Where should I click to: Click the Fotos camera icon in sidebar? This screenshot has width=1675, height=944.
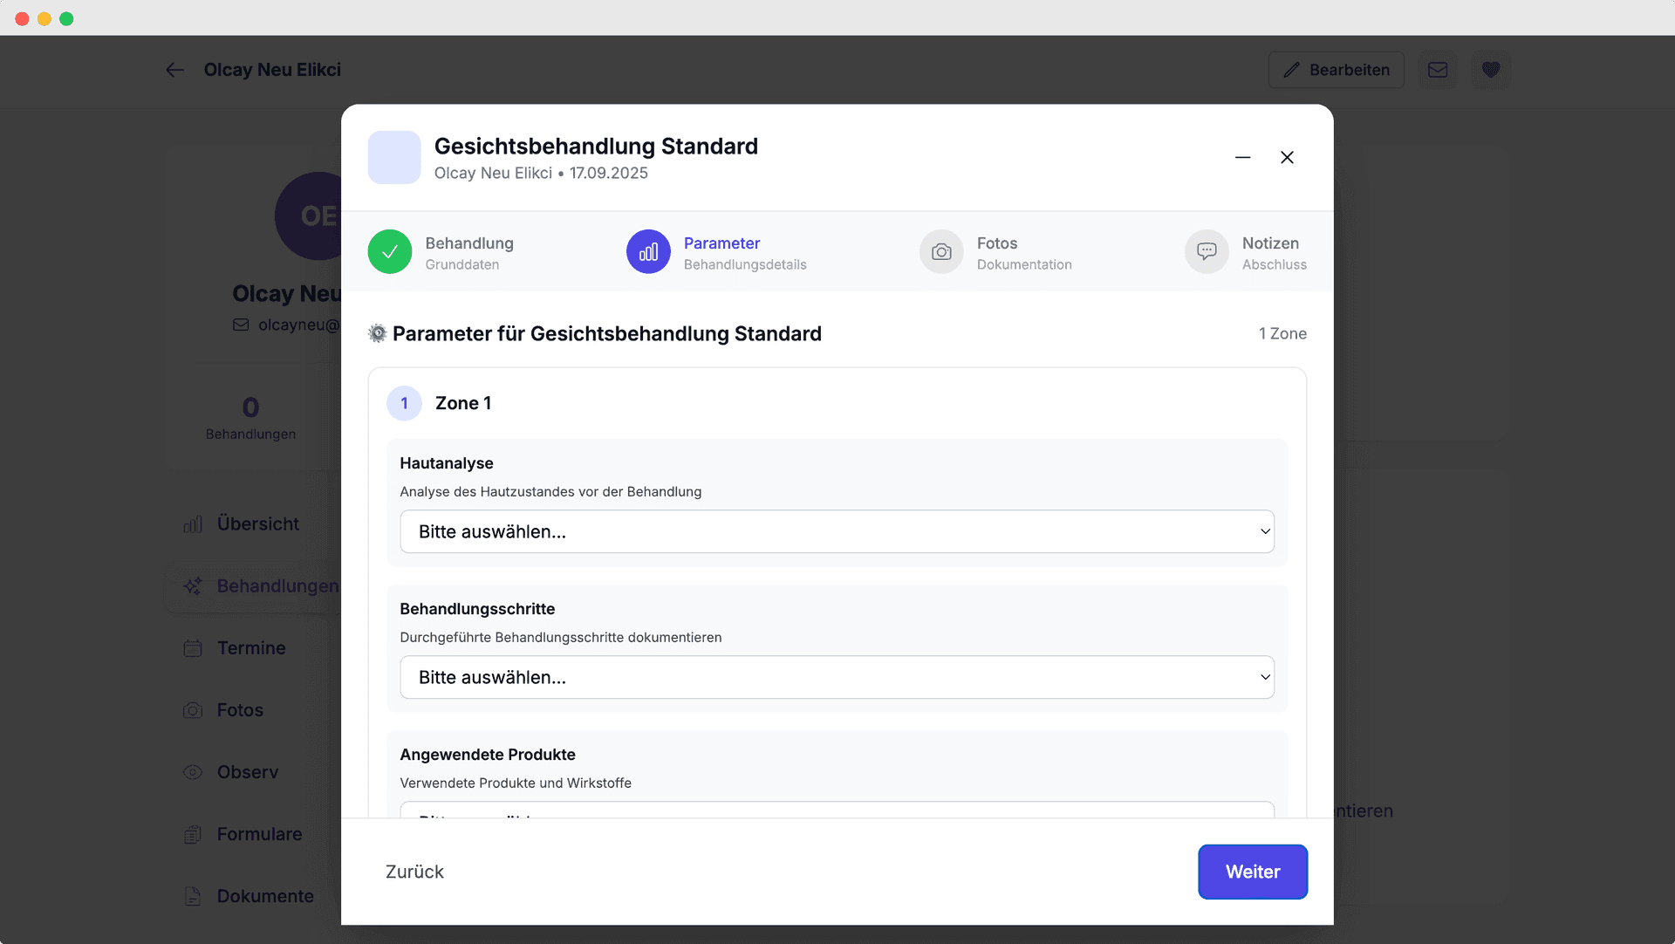click(x=192, y=710)
